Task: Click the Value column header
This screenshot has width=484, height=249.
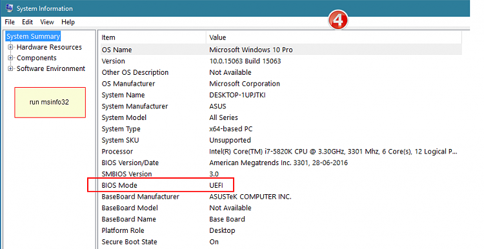Action: tap(334, 37)
